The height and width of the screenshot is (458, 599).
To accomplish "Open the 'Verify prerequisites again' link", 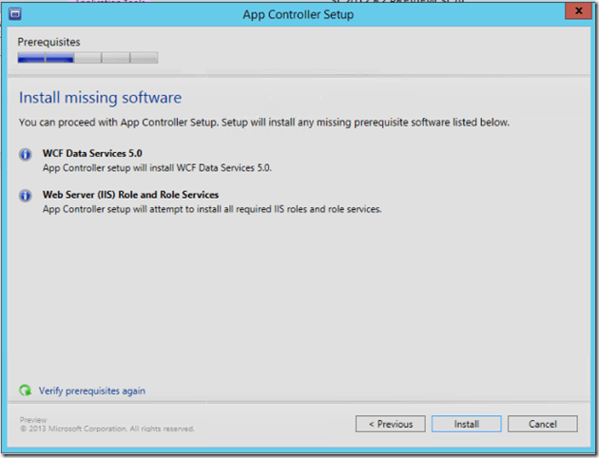I will coord(92,391).
